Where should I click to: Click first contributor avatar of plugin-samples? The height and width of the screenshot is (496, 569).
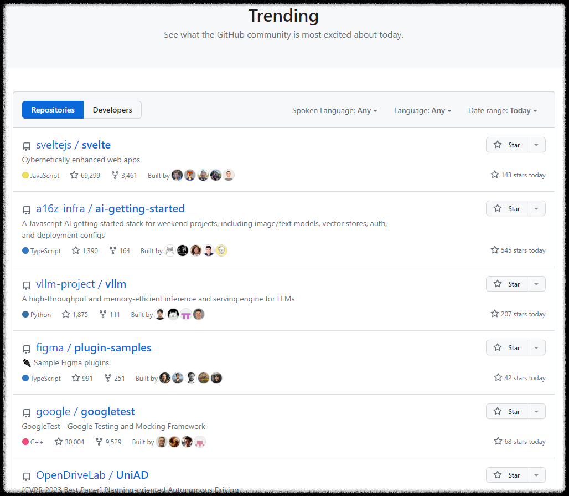[165, 378]
